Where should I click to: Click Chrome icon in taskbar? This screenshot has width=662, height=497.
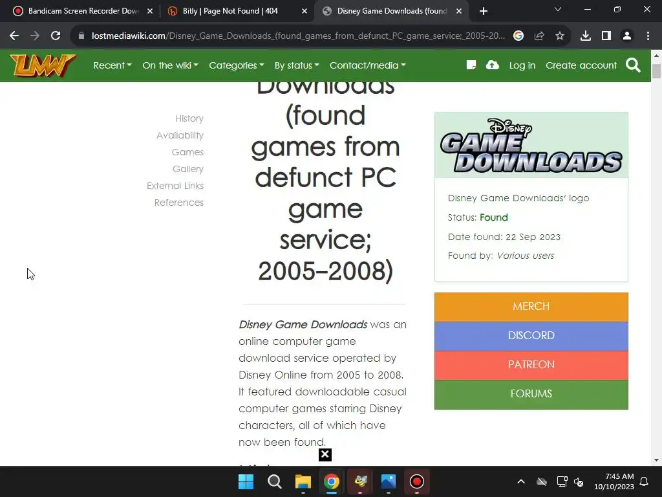332,481
